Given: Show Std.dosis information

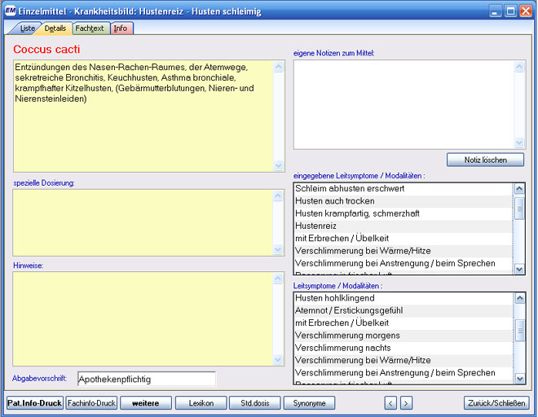Looking at the screenshot, I should [x=255, y=403].
